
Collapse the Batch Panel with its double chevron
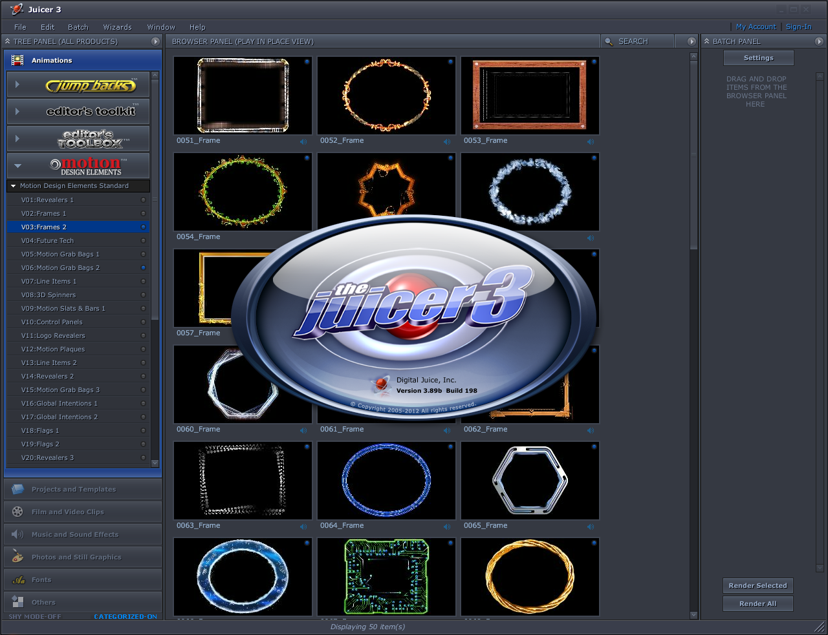(x=707, y=41)
